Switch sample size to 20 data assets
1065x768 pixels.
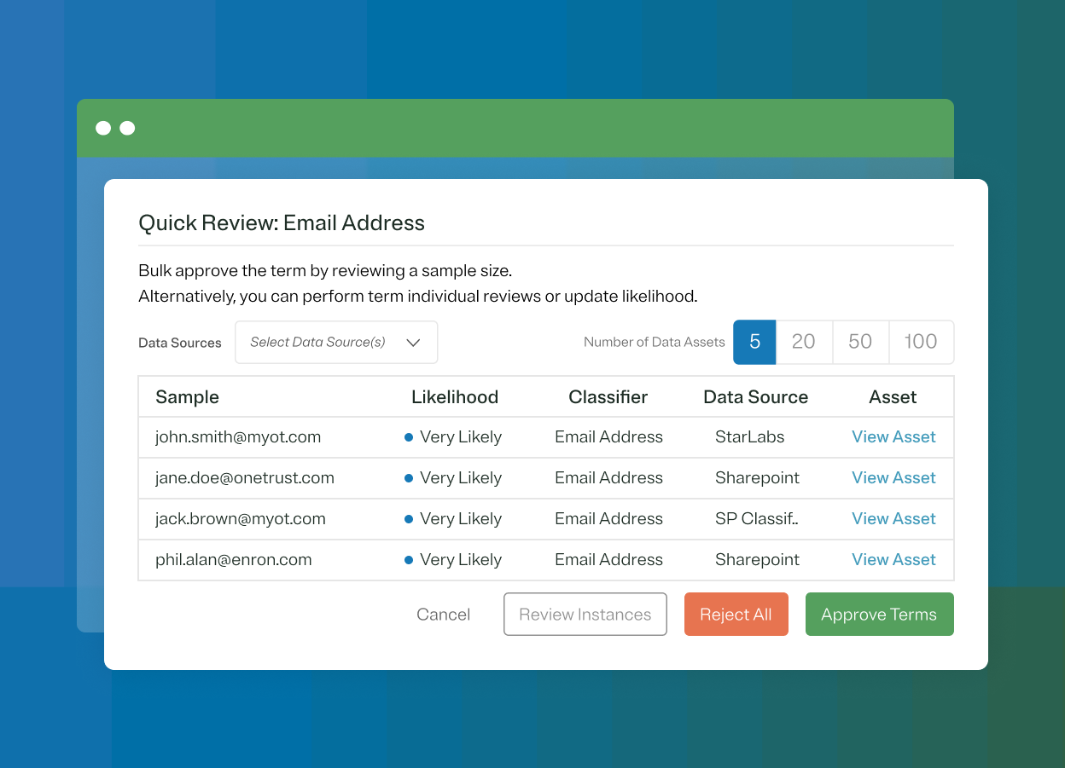point(804,342)
